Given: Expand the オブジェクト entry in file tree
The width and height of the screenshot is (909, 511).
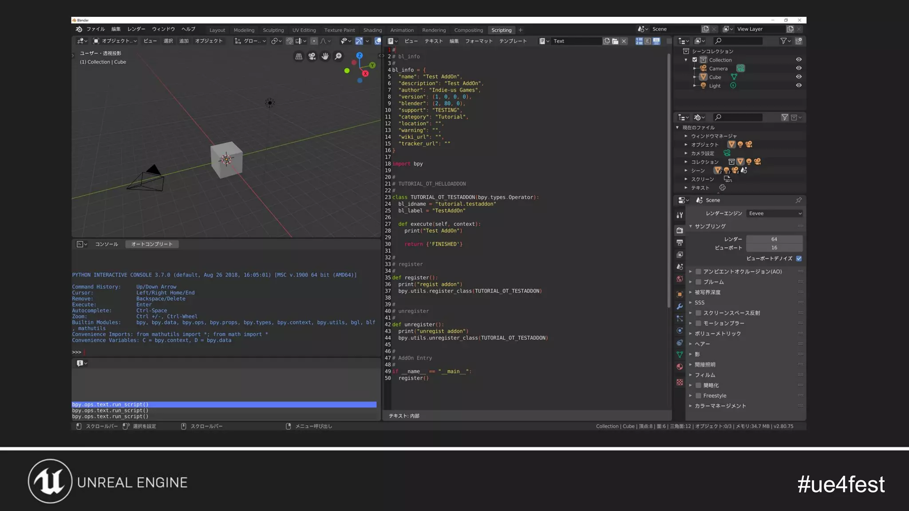Looking at the screenshot, I should click(x=686, y=145).
